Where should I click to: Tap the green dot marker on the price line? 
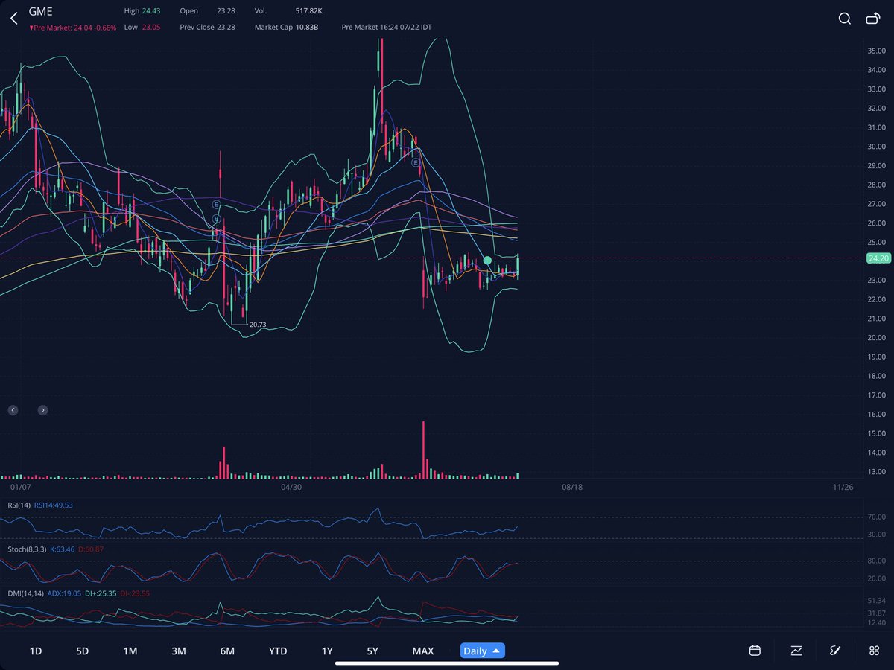(487, 261)
